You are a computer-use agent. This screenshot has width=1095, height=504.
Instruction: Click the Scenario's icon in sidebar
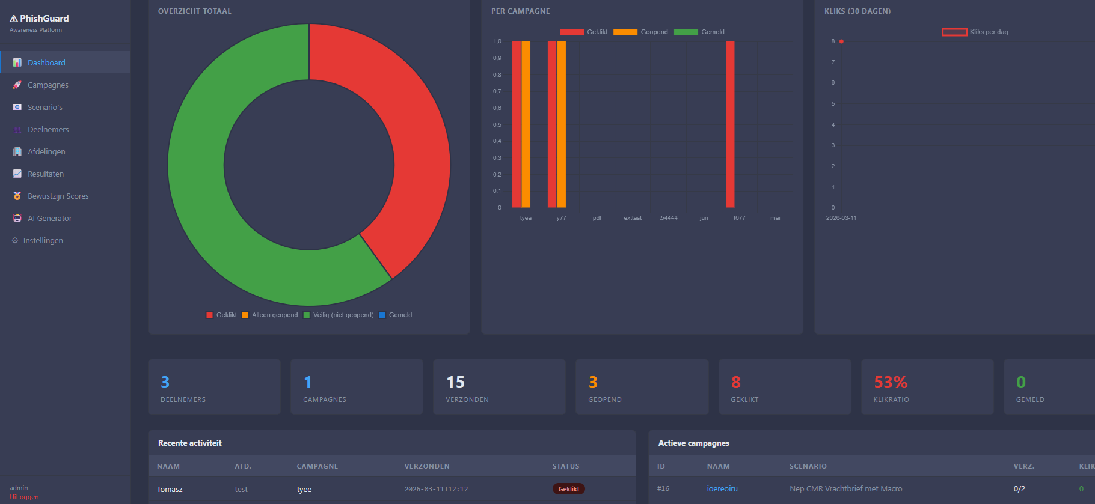click(x=17, y=107)
